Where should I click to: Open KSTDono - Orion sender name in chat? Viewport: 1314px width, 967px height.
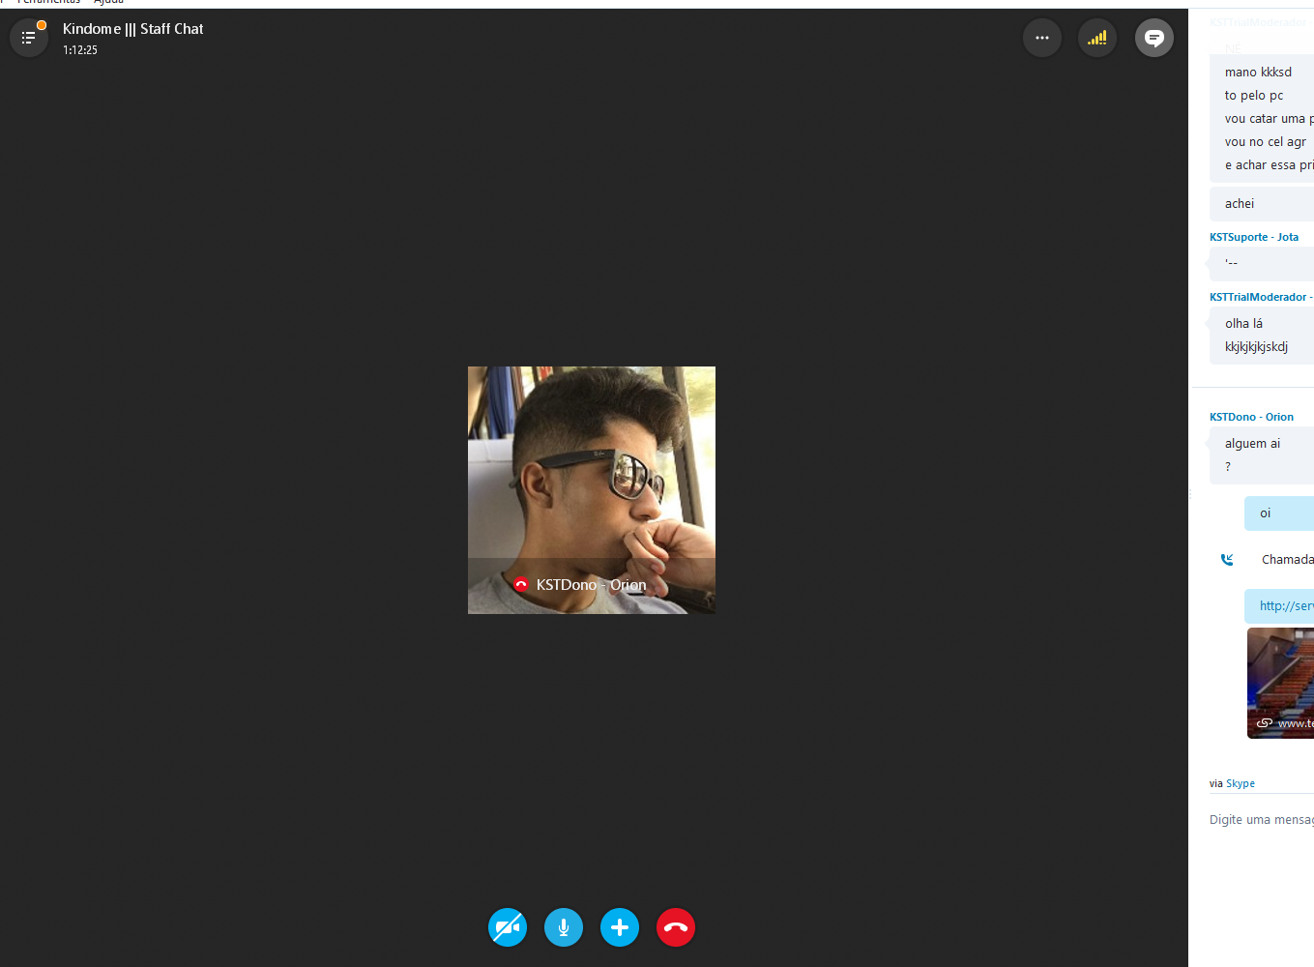(1251, 417)
